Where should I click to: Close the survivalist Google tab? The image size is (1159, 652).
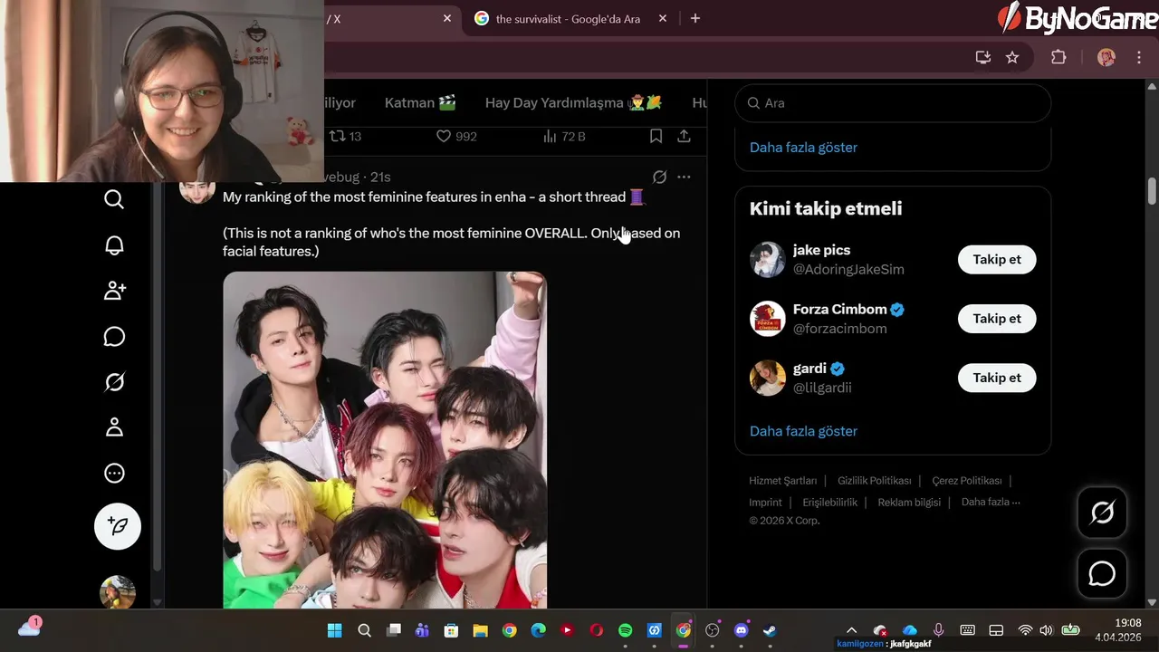click(663, 18)
